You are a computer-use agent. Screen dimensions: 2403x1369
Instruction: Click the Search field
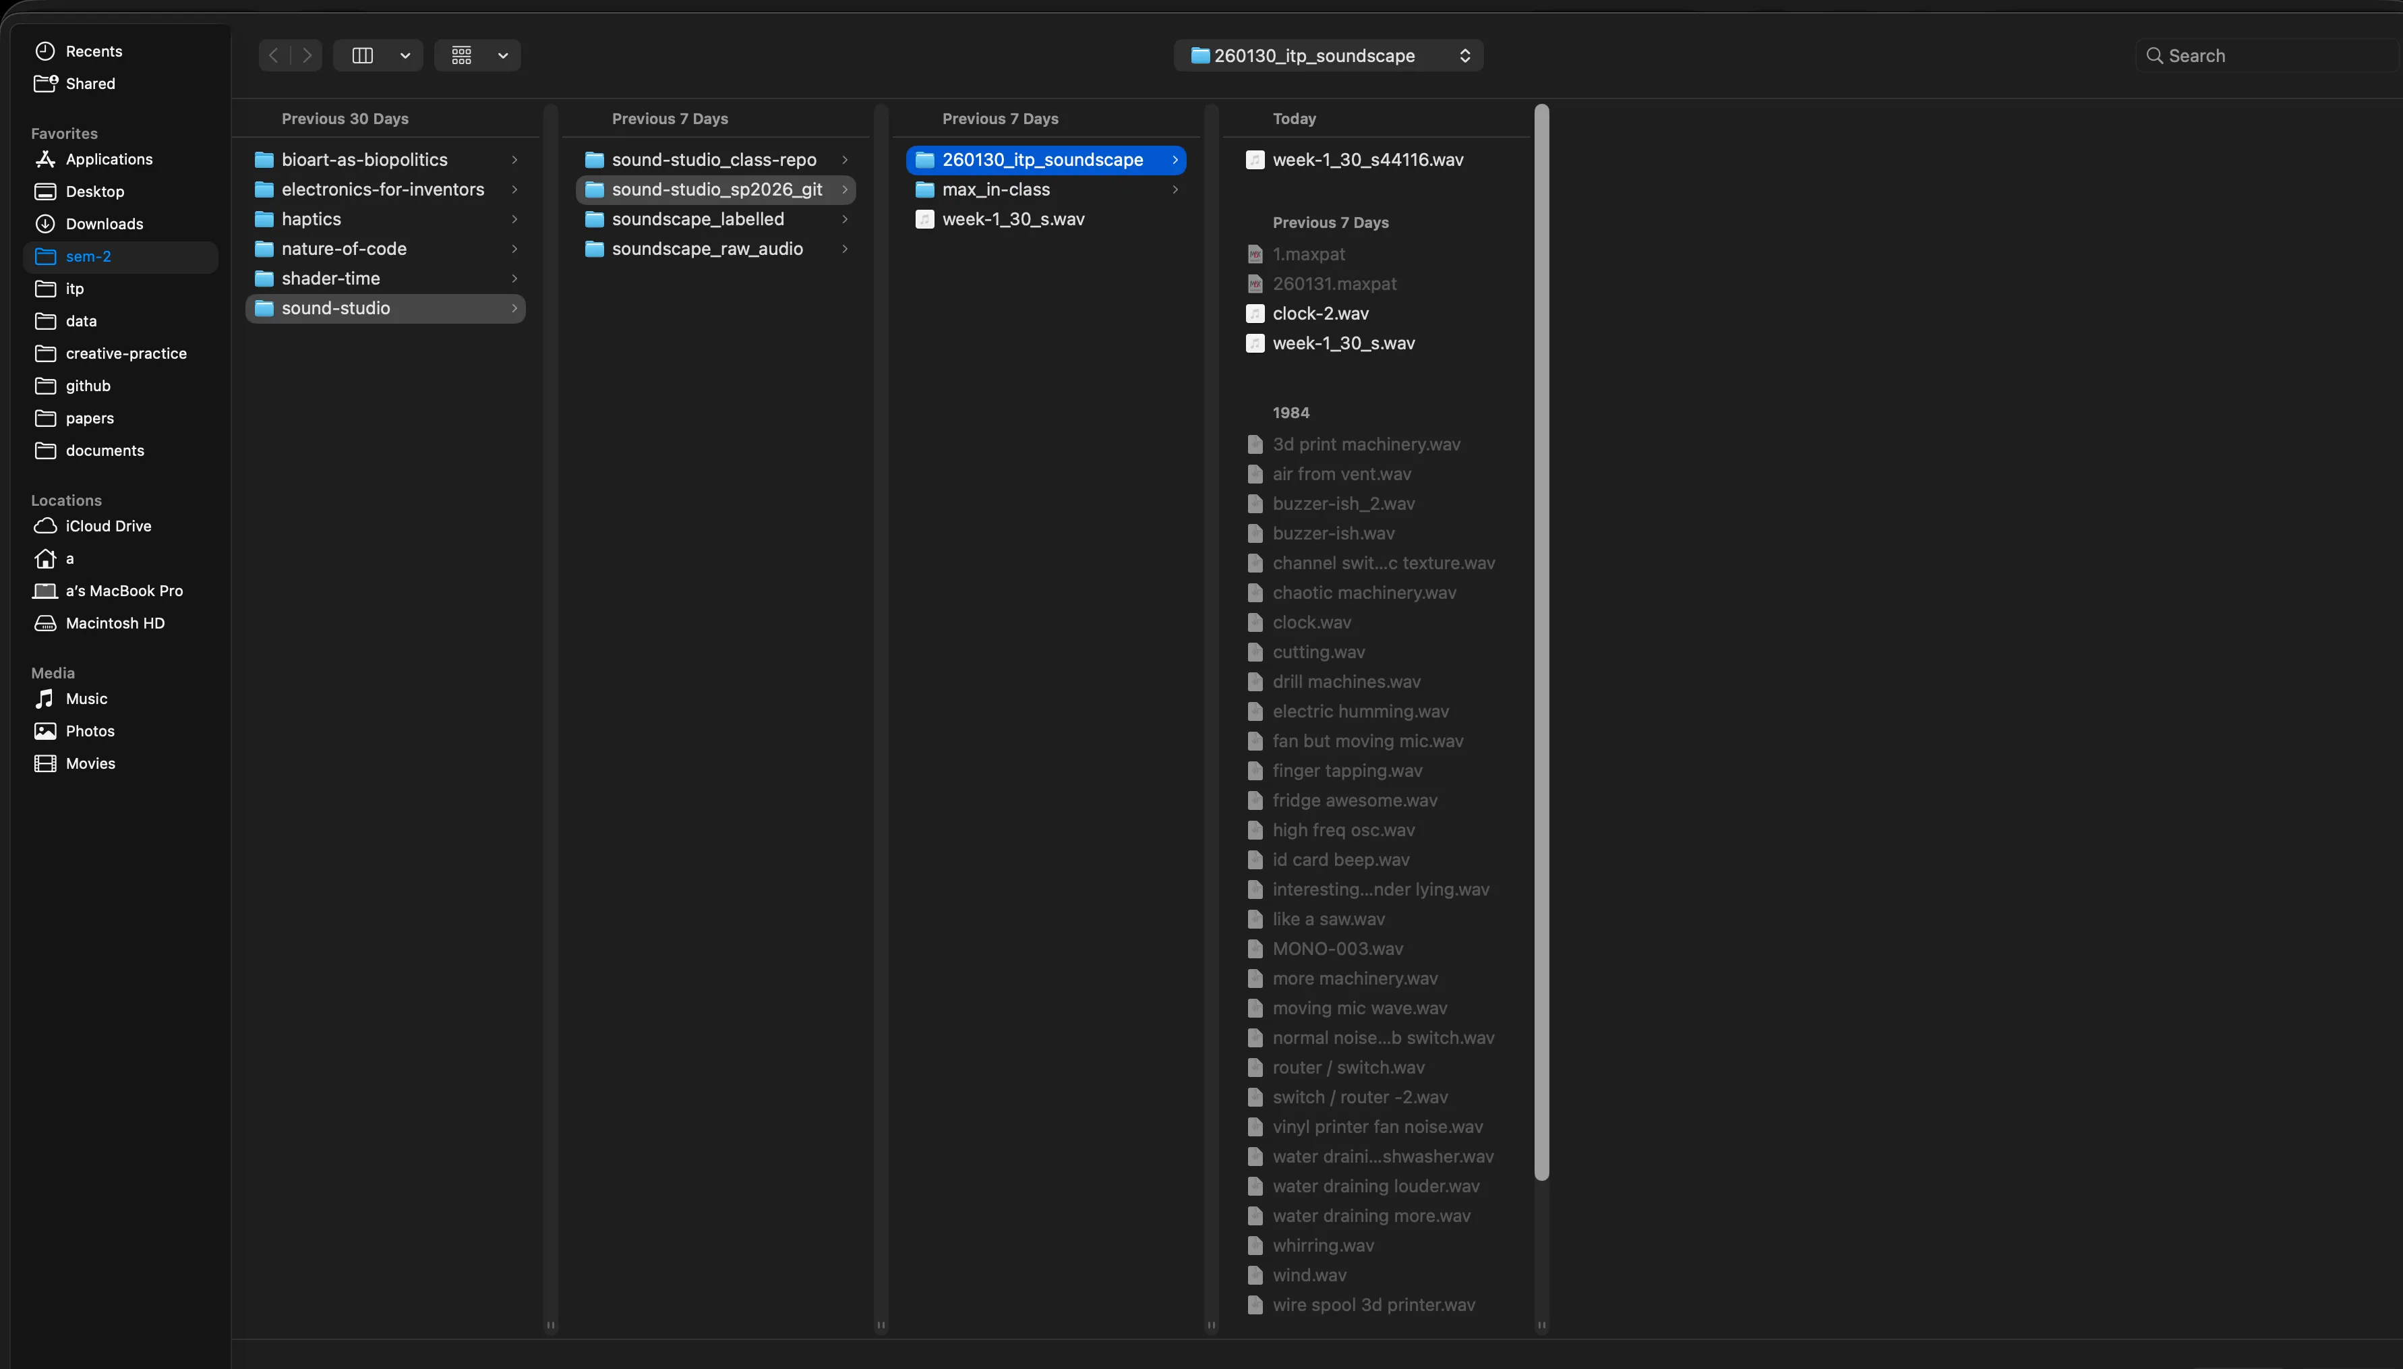(2265, 55)
